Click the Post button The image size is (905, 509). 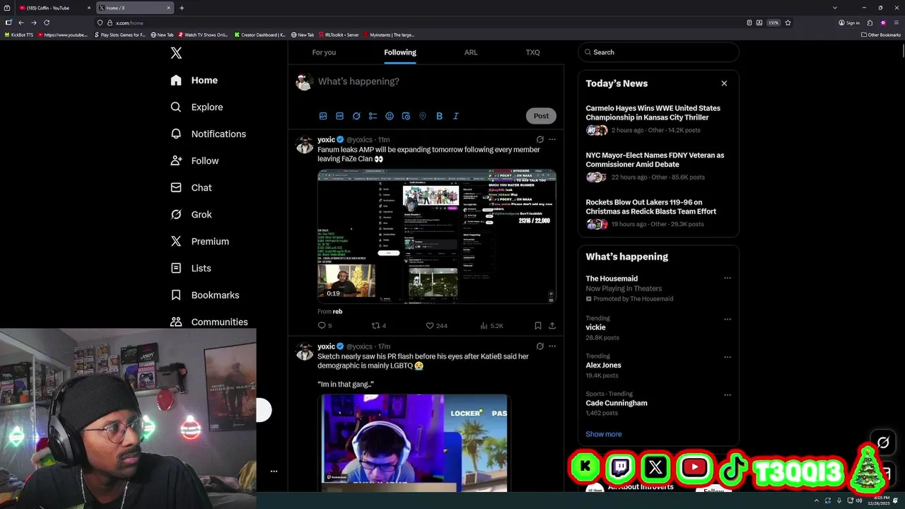tap(541, 116)
